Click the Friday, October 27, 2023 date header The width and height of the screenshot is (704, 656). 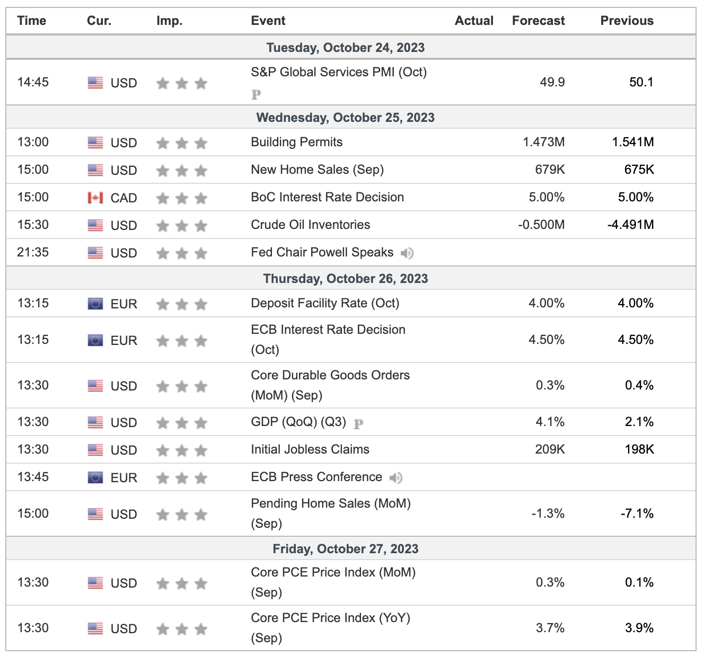tap(346, 549)
